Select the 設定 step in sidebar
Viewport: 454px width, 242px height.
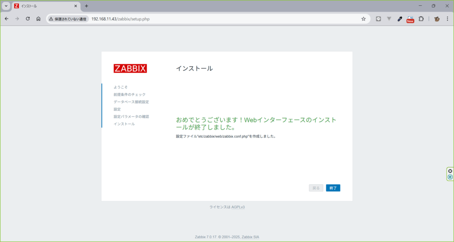117,109
